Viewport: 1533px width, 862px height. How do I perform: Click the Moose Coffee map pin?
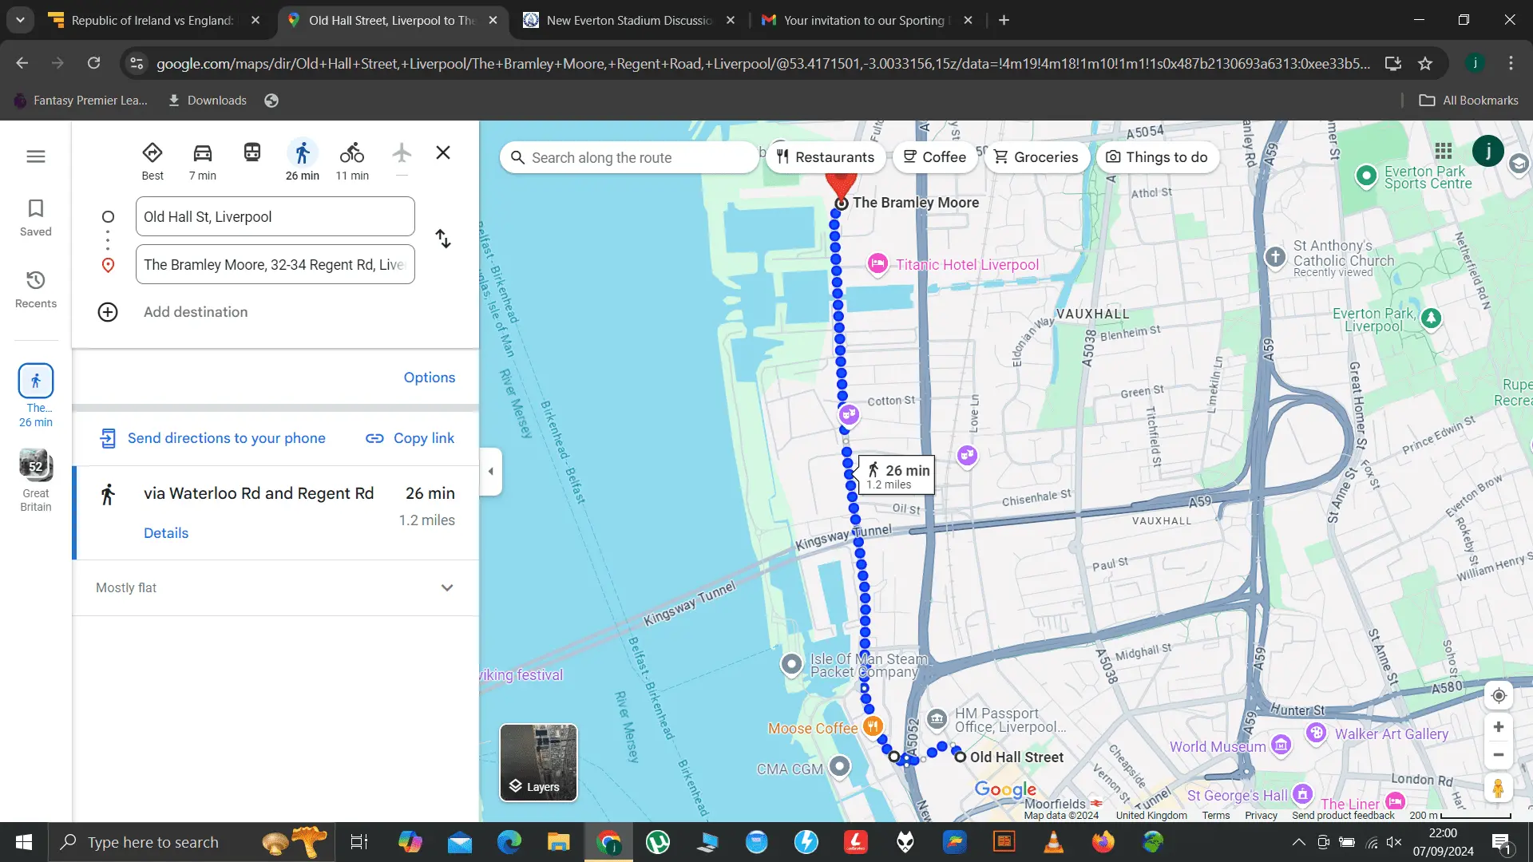873,726
